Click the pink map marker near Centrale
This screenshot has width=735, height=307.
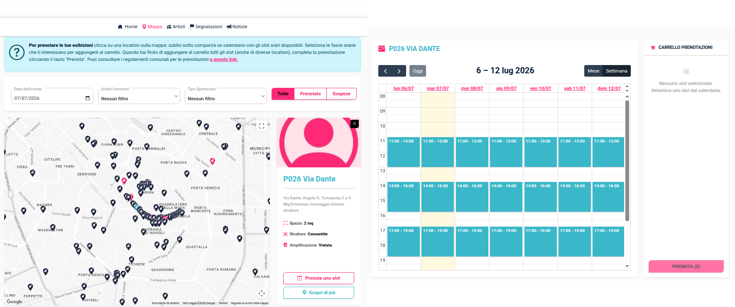pyautogui.click(x=212, y=161)
